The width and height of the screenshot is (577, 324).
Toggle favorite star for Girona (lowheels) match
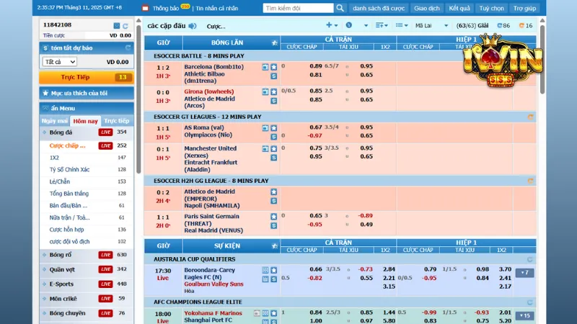[x=274, y=91]
